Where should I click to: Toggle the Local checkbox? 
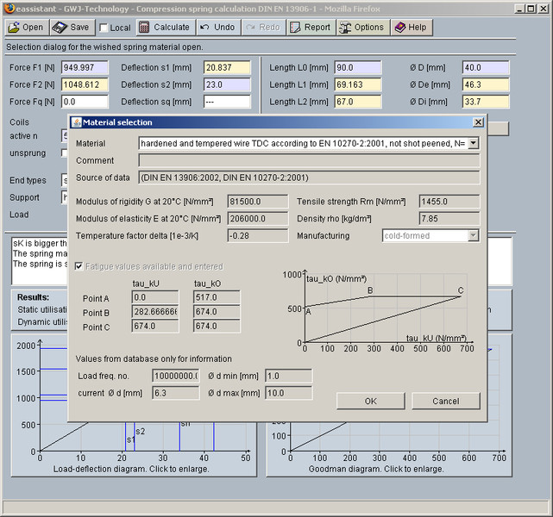tap(103, 28)
